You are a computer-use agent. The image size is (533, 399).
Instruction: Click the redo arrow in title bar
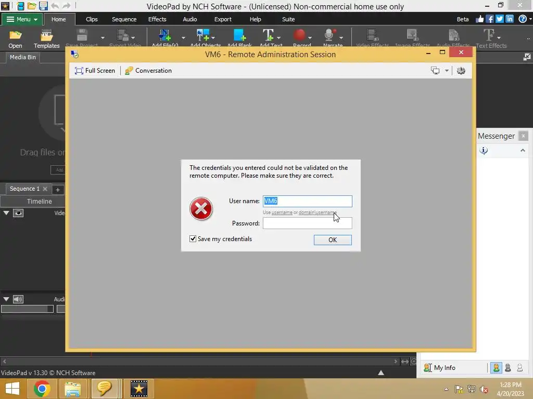pos(66,6)
